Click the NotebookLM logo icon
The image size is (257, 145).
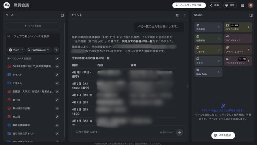coord(7,5)
